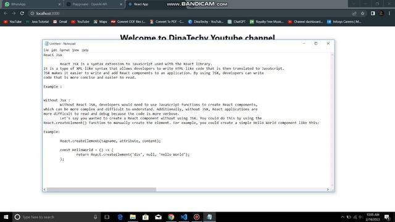395x222 pixels.
Task: Open Notepad View menu
Action: pyautogui.click(x=75, y=50)
